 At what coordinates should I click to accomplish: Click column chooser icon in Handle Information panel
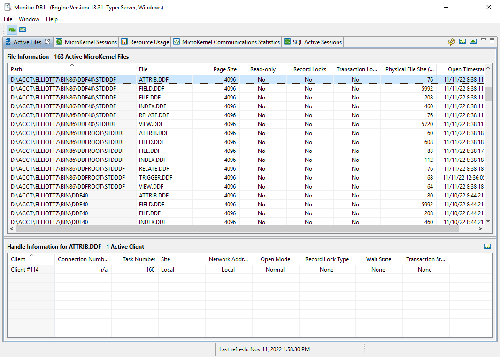click(487, 246)
